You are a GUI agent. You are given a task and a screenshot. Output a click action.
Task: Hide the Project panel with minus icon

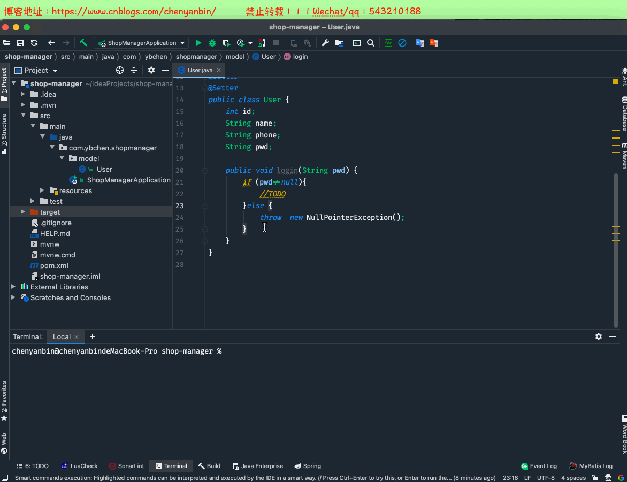165,70
